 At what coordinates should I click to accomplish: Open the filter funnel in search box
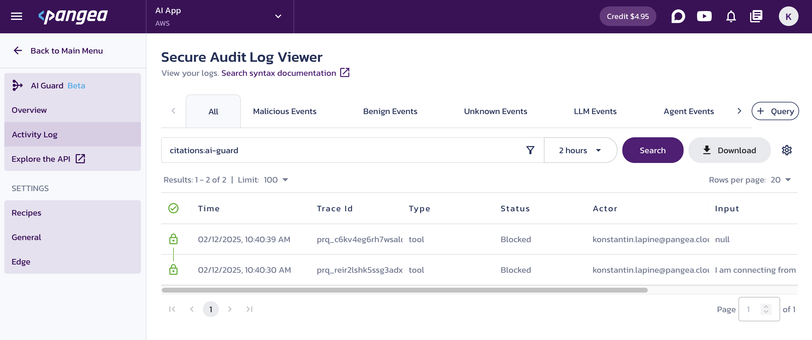[530, 150]
